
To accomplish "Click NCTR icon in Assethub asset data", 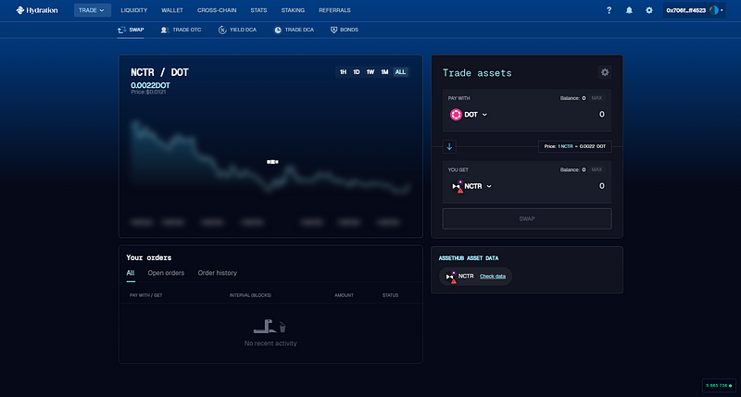I will [x=451, y=277].
